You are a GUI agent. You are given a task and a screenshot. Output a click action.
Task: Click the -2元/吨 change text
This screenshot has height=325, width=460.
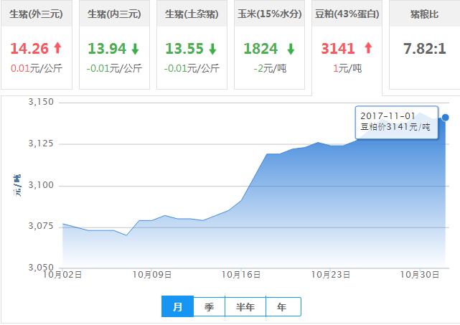point(270,68)
